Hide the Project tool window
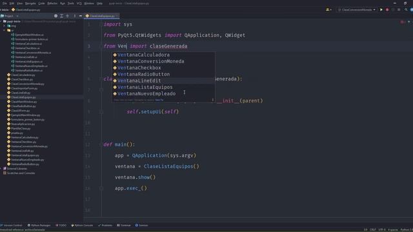413x232 pixels. (x=80, y=16)
